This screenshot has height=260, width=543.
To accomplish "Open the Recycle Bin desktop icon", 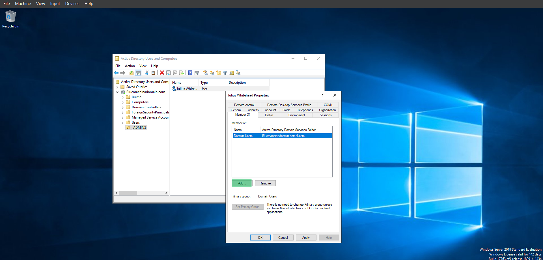I will [11, 19].
